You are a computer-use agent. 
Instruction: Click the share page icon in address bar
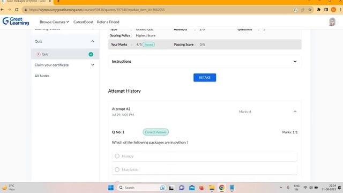302,10
